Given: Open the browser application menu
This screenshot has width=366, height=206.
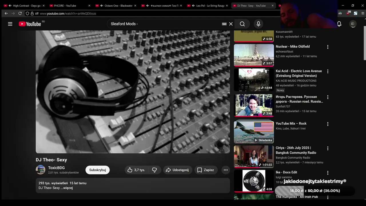Looking at the screenshot, I should pyautogui.click(x=363, y=13).
